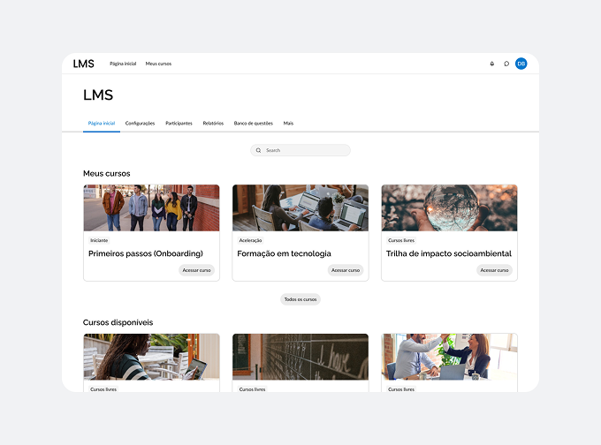Go to Meus cursos in top navigation

click(x=158, y=64)
